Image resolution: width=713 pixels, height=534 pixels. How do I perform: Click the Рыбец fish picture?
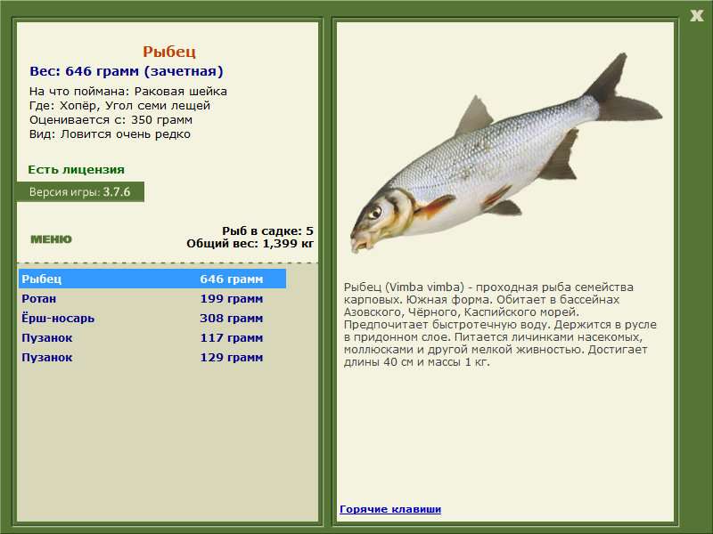click(x=505, y=153)
